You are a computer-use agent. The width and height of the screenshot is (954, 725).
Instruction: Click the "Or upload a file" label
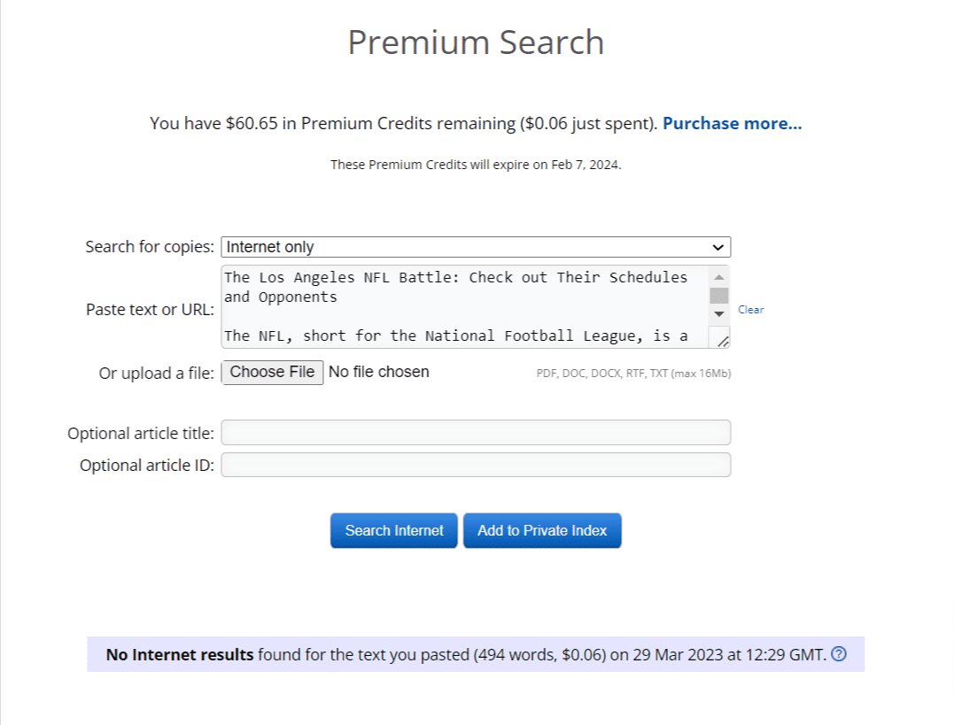tap(157, 373)
